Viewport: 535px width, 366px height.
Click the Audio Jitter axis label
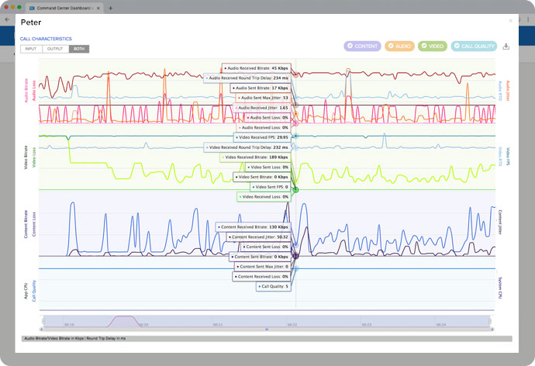[508, 91]
